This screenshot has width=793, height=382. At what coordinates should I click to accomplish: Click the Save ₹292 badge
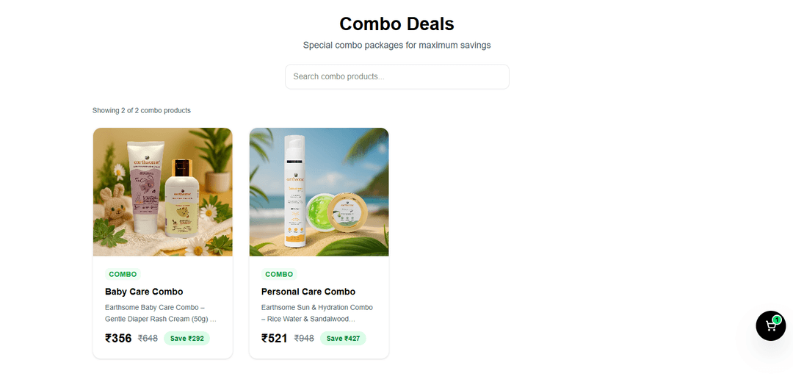pos(187,339)
